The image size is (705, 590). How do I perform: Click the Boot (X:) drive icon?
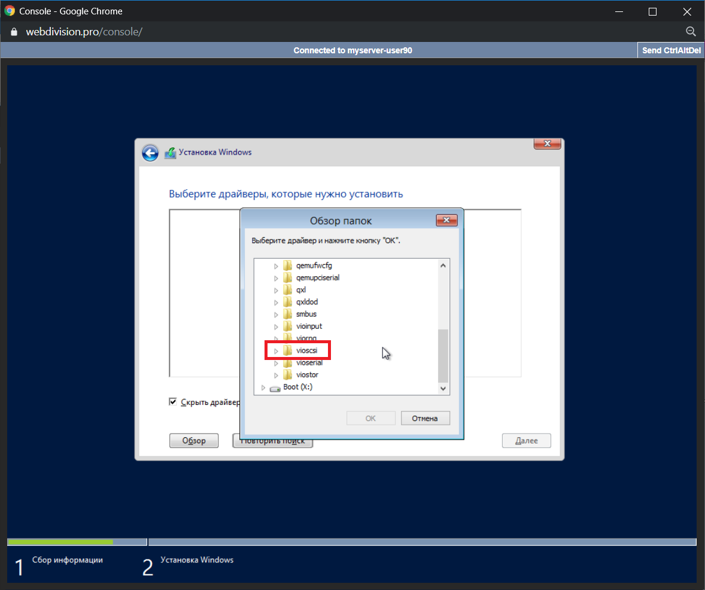tap(275, 388)
